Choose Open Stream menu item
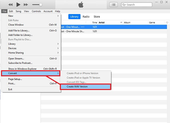 click(x=31, y=58)
